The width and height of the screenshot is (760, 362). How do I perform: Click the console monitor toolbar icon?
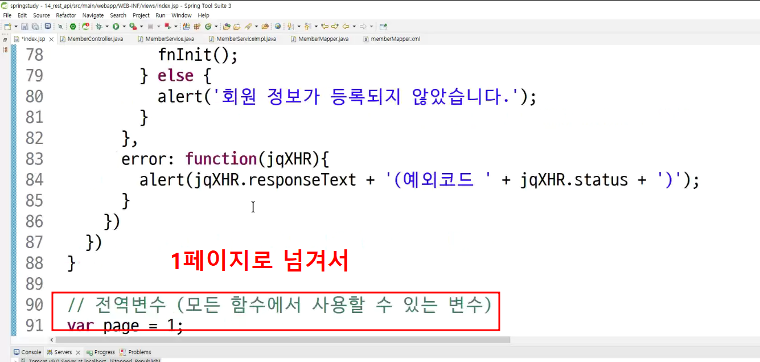[47, 26]
